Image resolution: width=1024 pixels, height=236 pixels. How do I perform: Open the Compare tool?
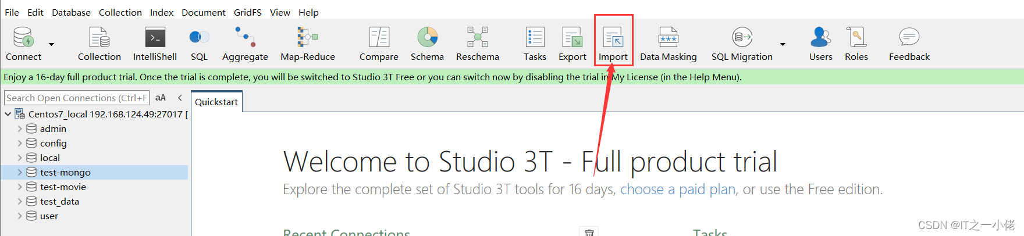pos(379,44)
